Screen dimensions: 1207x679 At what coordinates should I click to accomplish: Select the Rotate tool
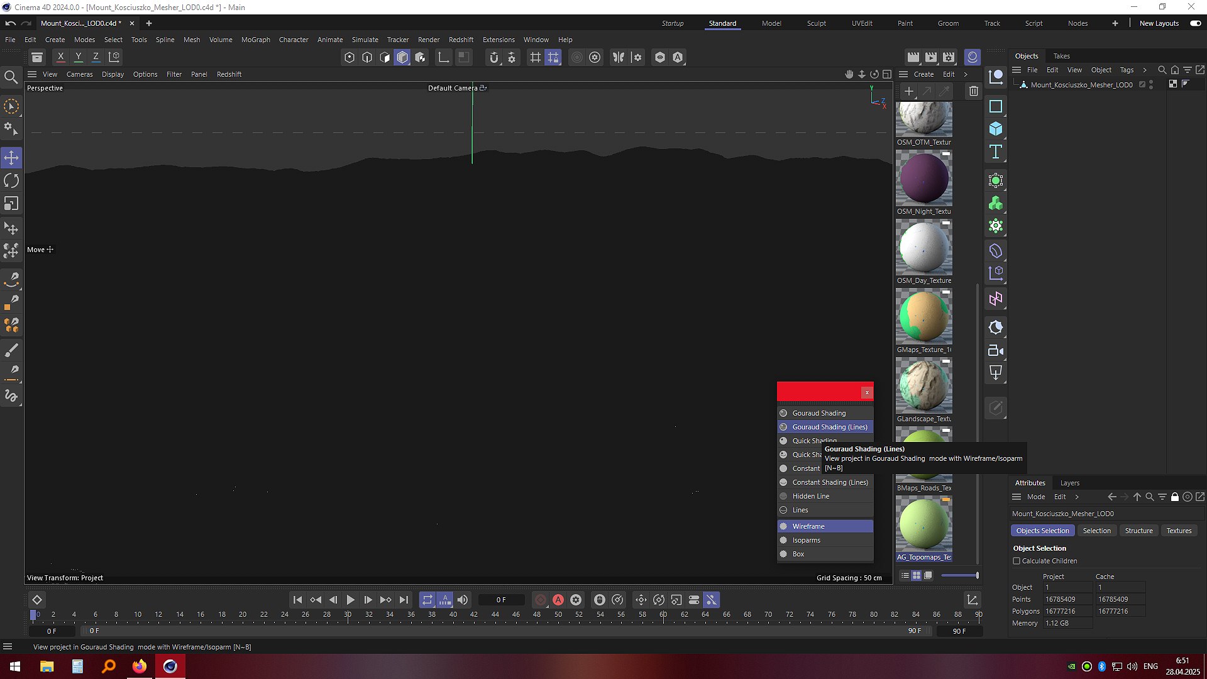click(11, 180)
